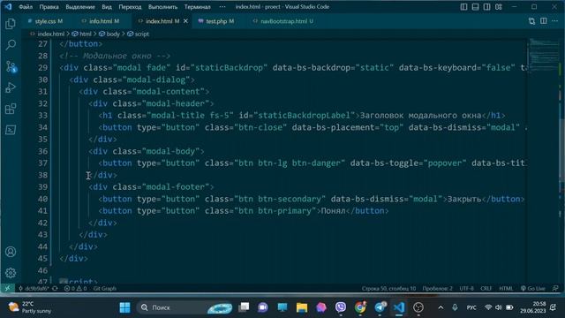
Task: Open the Extensions view
Action: point(11,109)
